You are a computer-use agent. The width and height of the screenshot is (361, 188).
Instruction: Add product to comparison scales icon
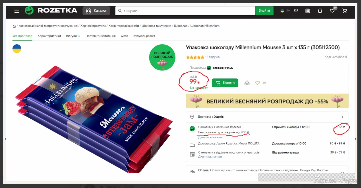[x=247, y=83]
